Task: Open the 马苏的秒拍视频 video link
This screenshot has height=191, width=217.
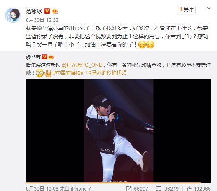Action: tap(106, 72)
